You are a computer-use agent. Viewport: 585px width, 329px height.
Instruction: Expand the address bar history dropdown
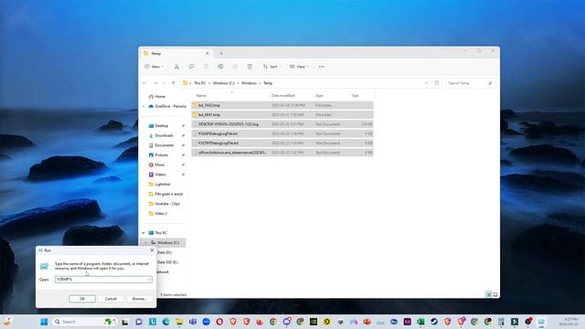[x=427, y=83]
